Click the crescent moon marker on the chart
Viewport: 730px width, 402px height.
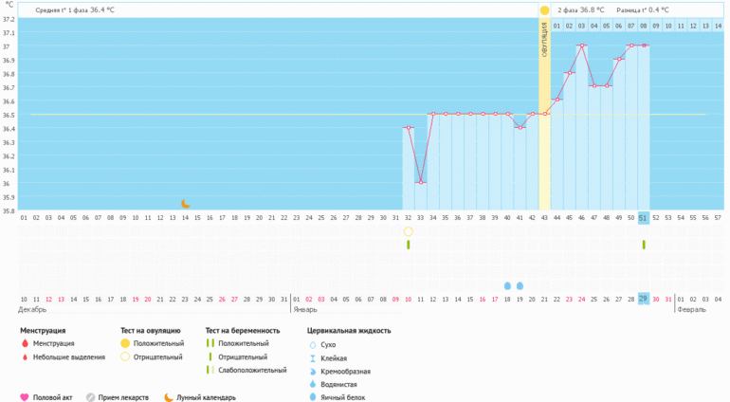click(186, 203)
